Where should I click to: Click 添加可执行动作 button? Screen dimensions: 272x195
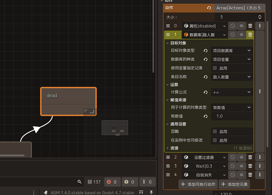click(198, 184)
